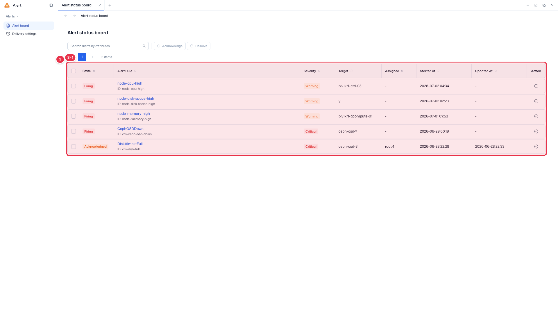Open action menu for DiskAlmostFull row
558x314 pixels.
(536, 147)
